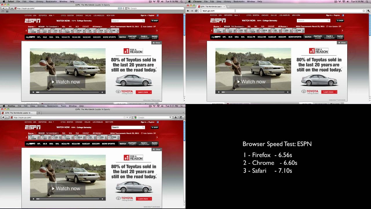Open Full Scoreboard dropdown in Safari
Screen dimensions: 371x209
coord(52,26)
